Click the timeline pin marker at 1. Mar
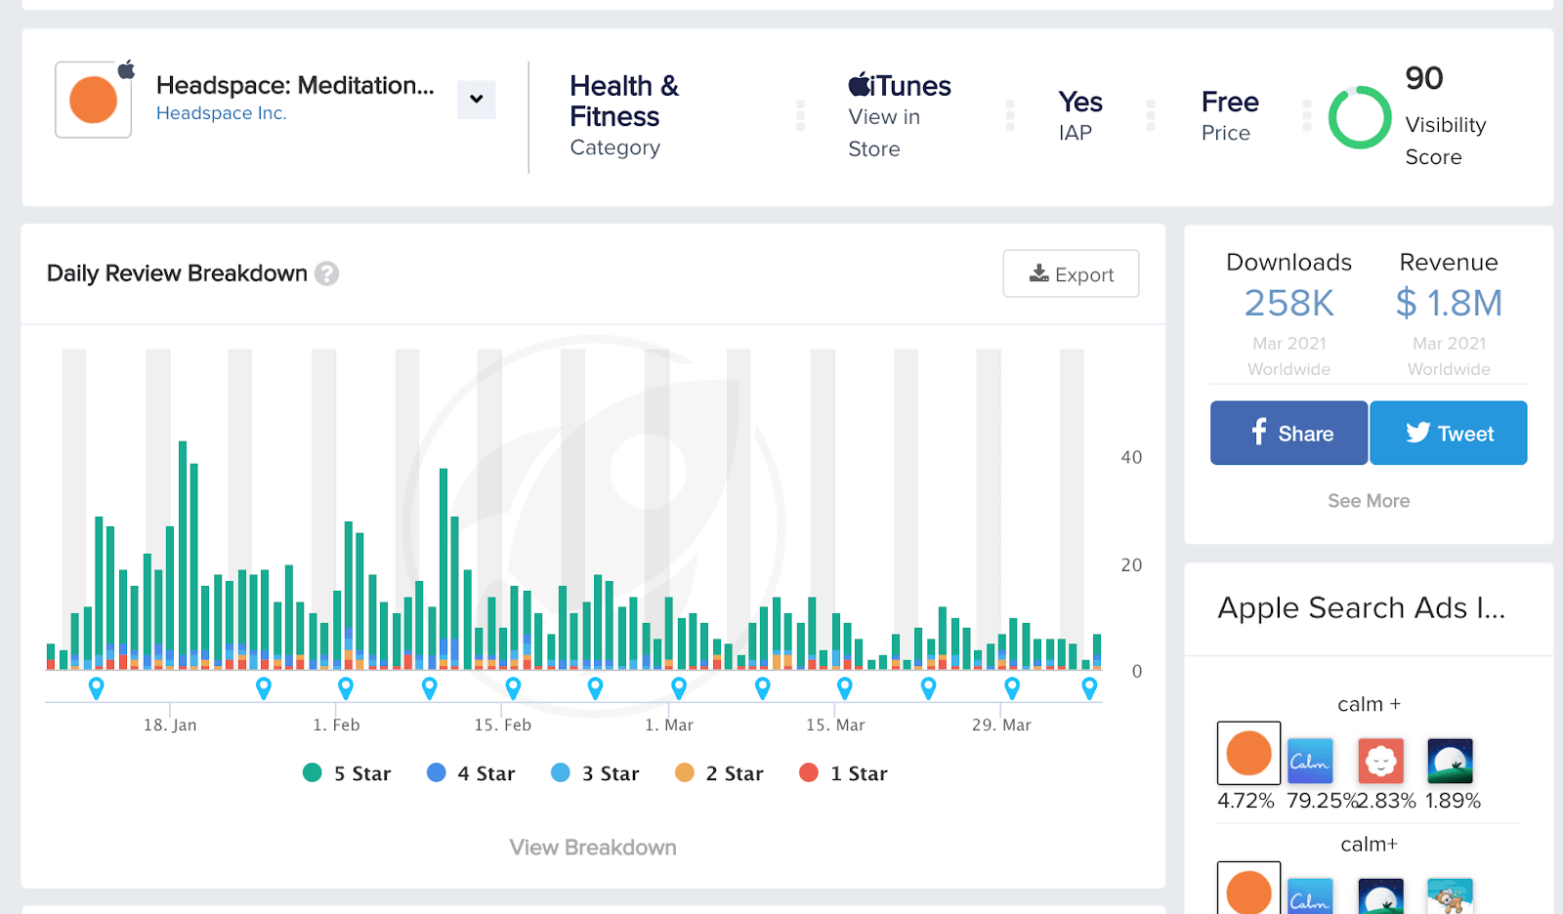This screenshot has width=1563, height=914. (x=679, y=687)
